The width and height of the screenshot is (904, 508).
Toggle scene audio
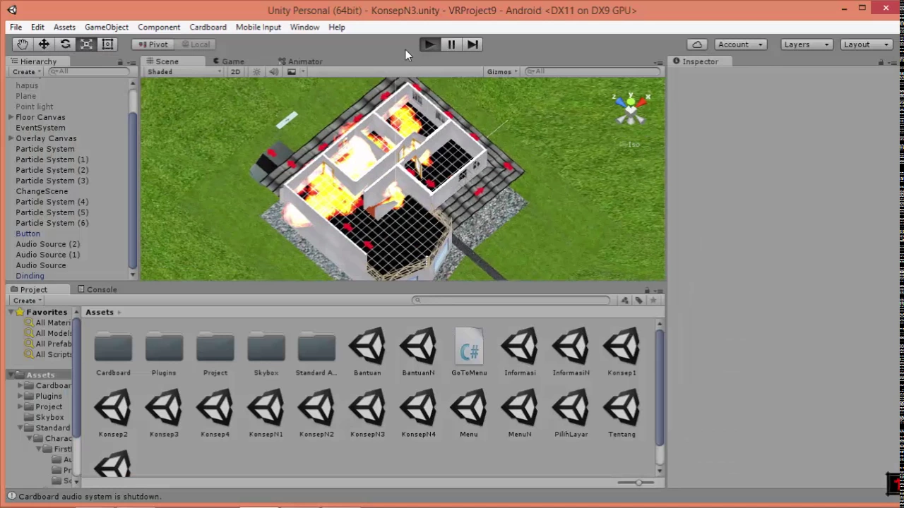coord(273,72)
